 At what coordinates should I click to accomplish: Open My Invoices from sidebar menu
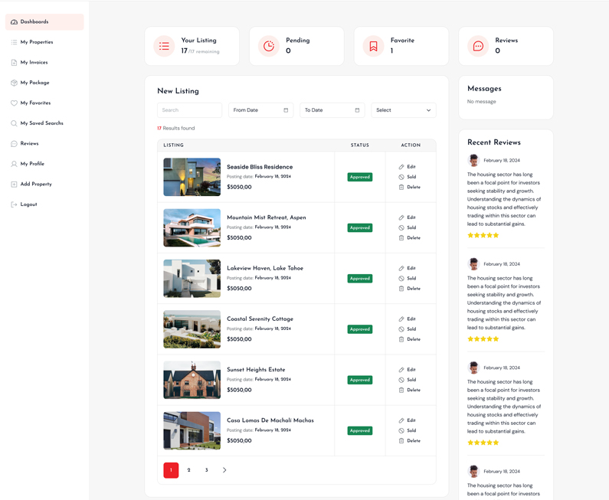[34, 63]
